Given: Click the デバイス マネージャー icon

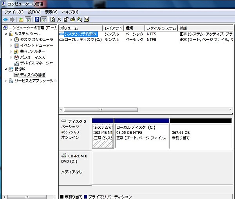Looking at the screenshot, I should point(16,63).
